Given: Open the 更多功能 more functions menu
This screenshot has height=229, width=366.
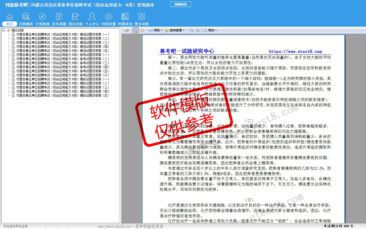Looking at the screenshot, I should pyautogui.click(x=142, y=19).
